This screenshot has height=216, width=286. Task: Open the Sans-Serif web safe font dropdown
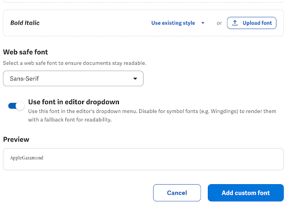click(x=73, y=78)
